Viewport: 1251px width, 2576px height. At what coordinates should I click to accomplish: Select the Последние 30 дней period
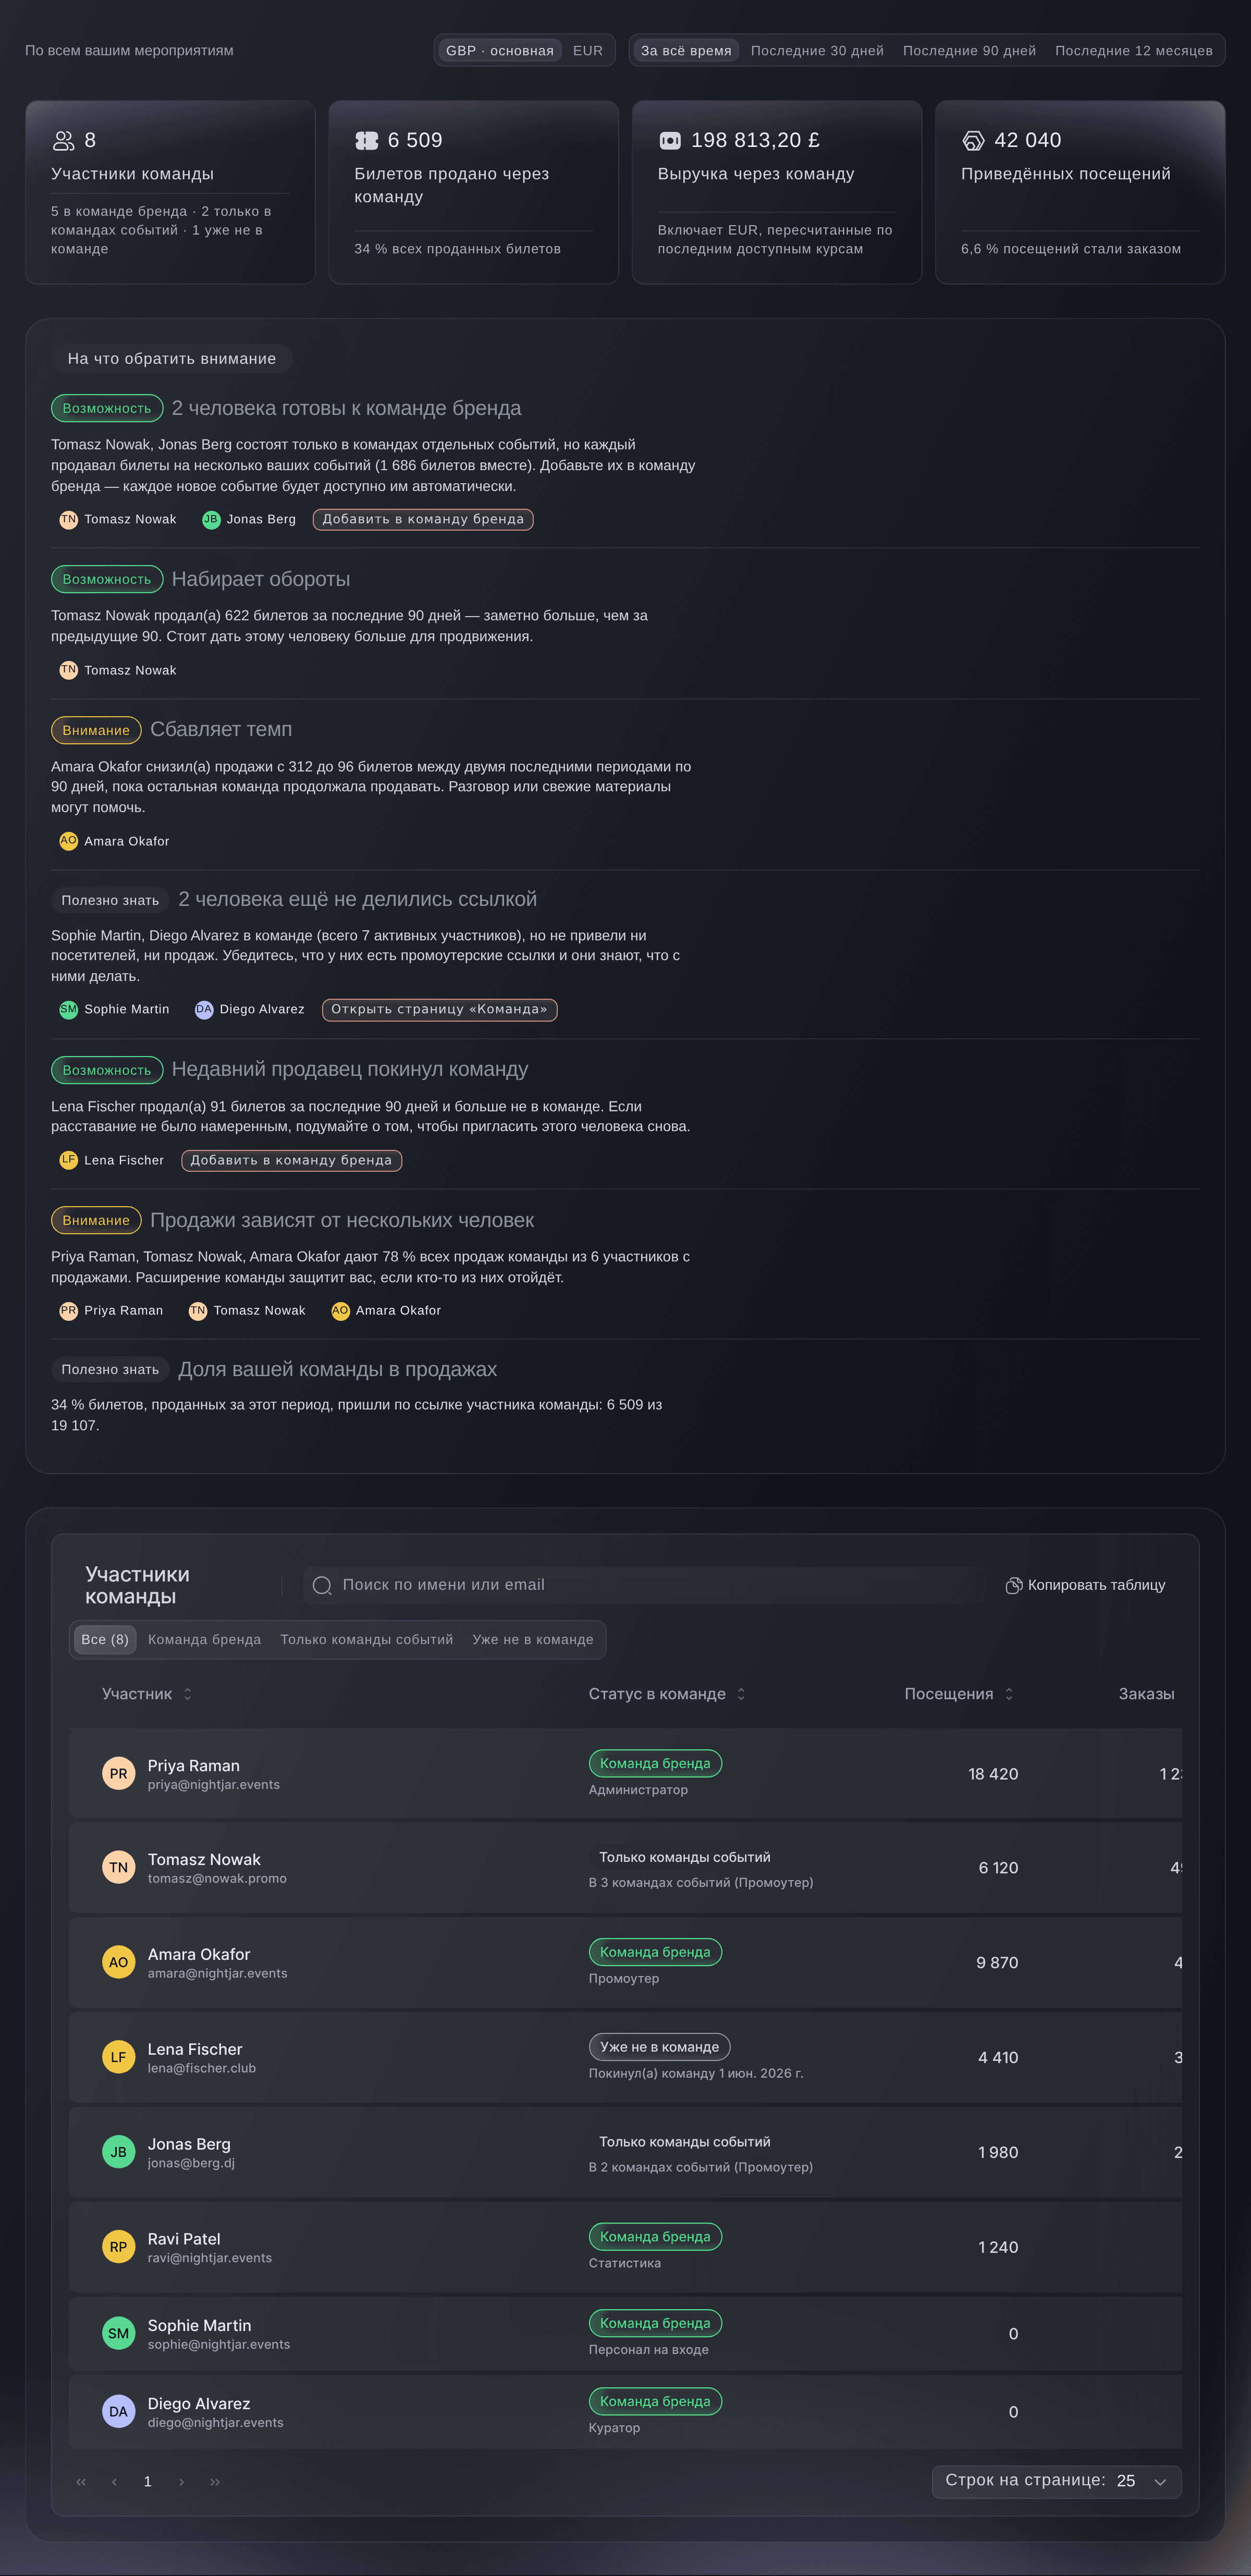[817, 51]
